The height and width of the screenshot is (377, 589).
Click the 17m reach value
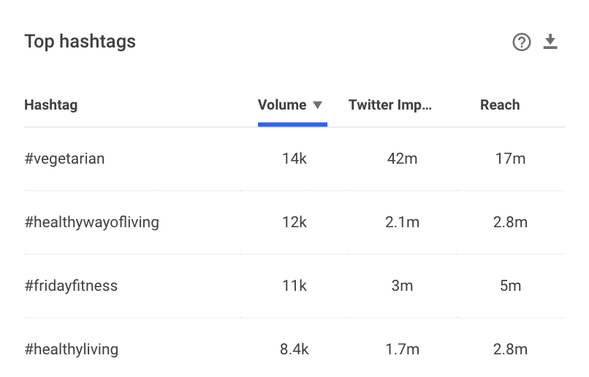[x=510, y=159]
